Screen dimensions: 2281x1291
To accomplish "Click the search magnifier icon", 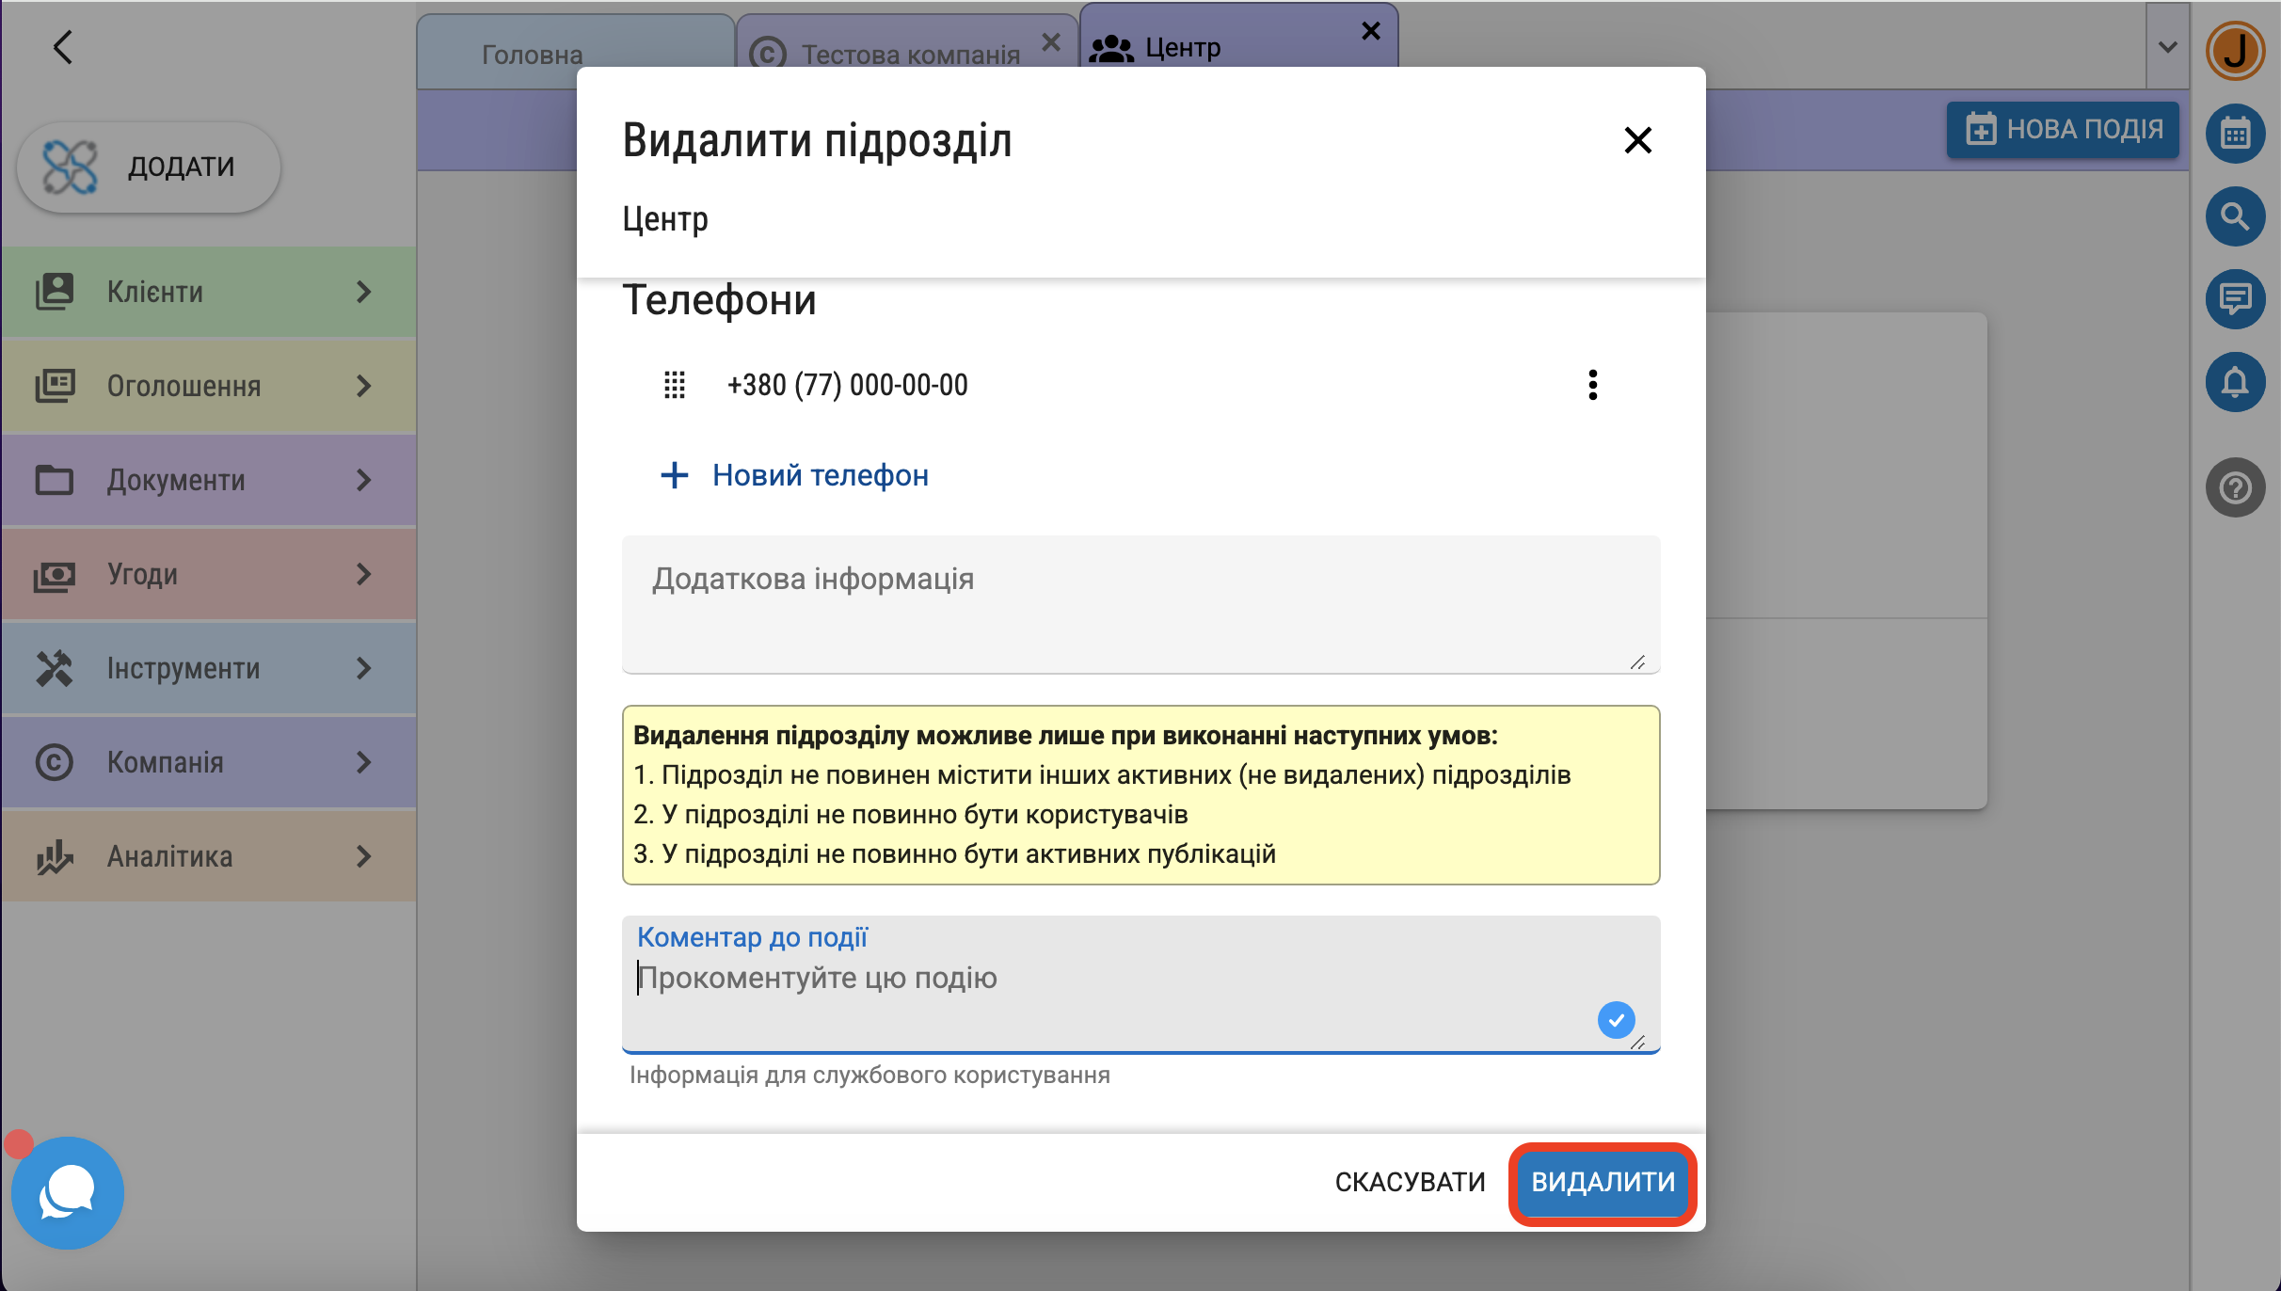I will pyautogui.click(x=2235, y=216).
